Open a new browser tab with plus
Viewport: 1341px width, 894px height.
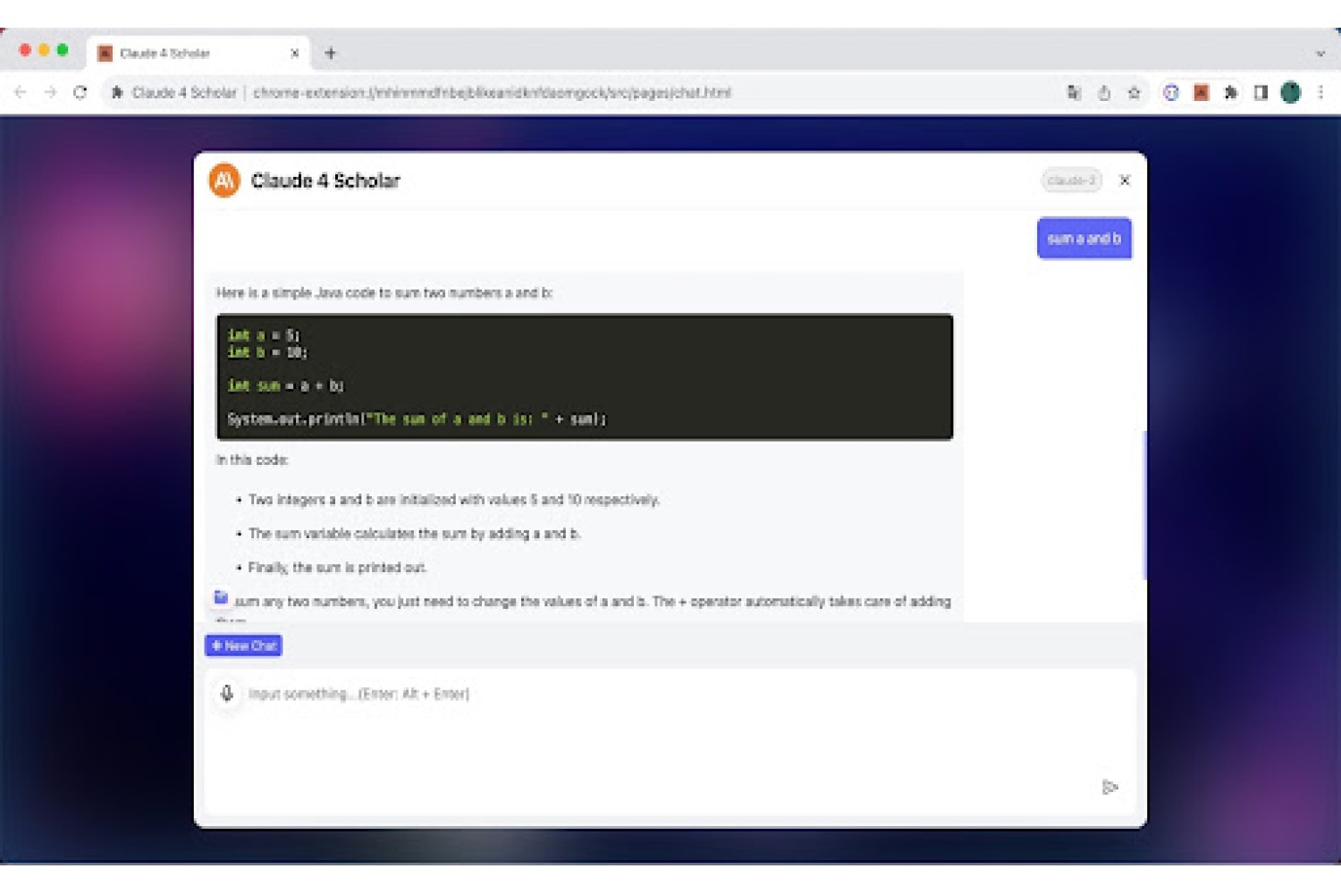pos(331,53)
